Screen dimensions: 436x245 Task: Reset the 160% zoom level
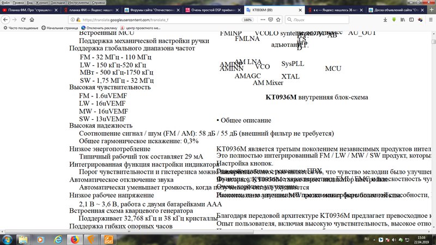click(x=247, y=20)
